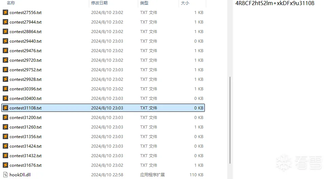
Task: Select the file name contest31676.txt
Action: tap(26, 165)
